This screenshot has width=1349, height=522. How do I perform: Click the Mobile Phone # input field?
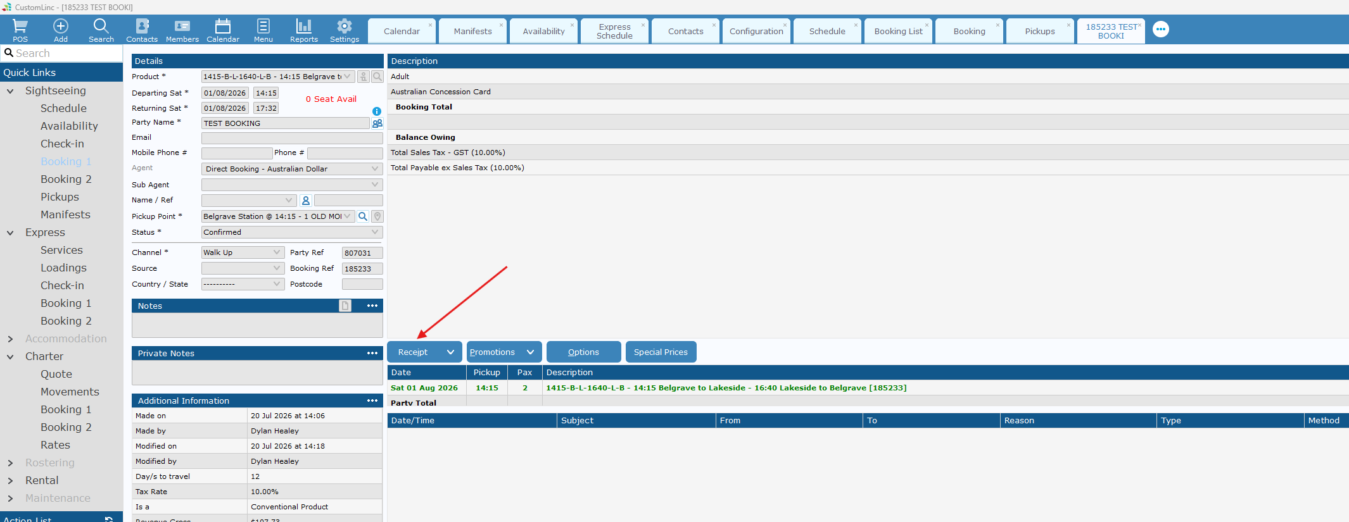point(237,153)
